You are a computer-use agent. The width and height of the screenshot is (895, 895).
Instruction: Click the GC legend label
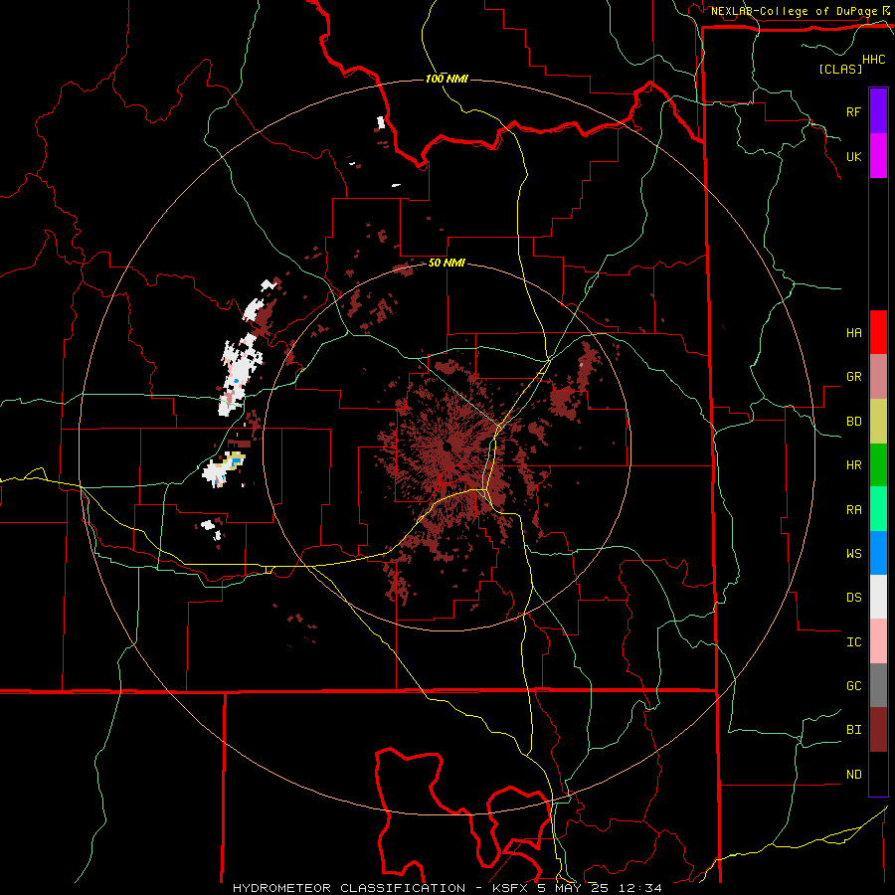tap(853, 686)
